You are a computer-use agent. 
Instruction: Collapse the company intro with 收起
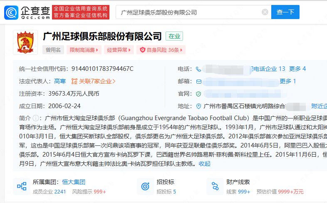pos(204,163)
